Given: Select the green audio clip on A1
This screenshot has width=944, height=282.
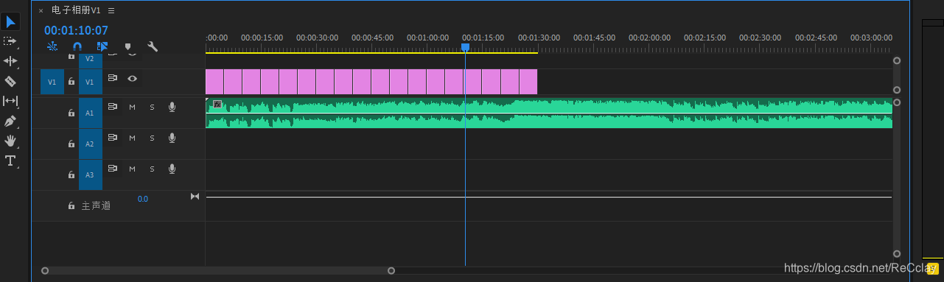Looking at the screenshot, I should pos(549,113).
